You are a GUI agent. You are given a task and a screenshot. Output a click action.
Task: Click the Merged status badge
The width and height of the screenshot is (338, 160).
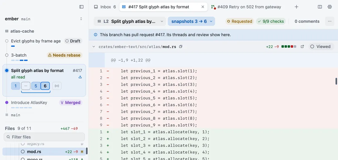(71, 102)
